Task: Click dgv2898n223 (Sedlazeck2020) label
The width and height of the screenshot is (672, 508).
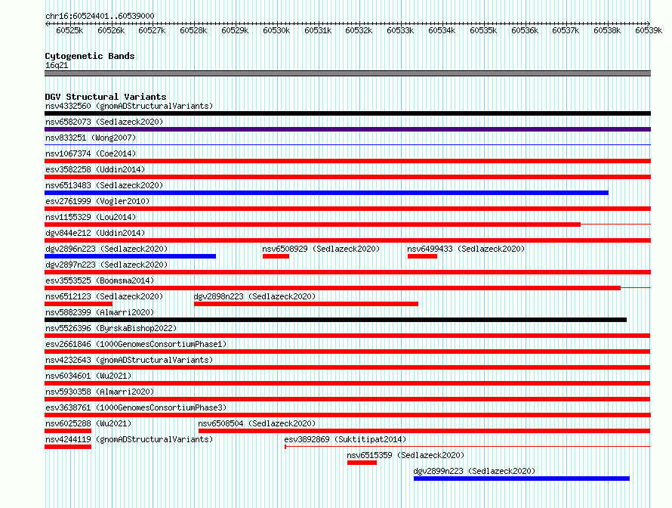Action: pos(254,296)
